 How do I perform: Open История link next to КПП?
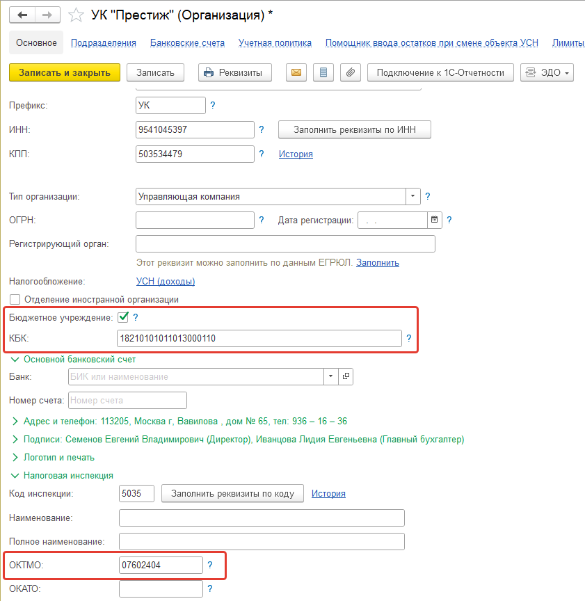(x=296, y=154)
